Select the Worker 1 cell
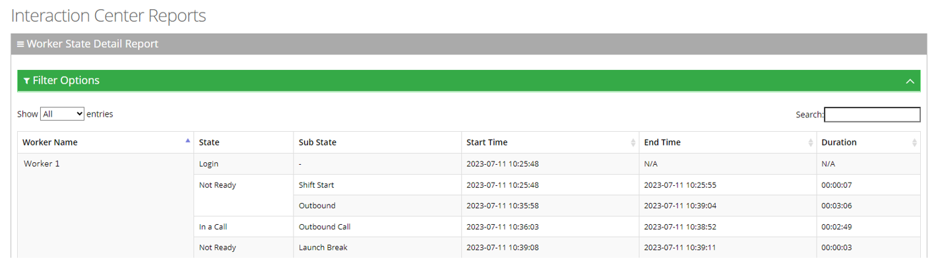 (x=42, y=164)
